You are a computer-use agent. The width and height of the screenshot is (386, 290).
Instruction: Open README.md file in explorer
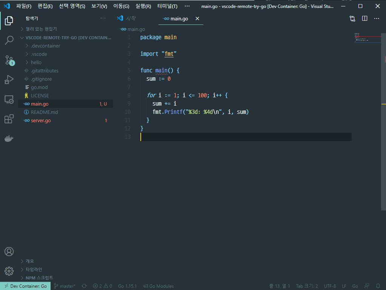point(66,112)
